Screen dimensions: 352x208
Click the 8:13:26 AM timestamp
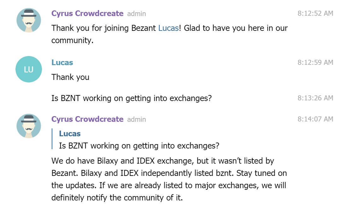(x=315, y=98)
